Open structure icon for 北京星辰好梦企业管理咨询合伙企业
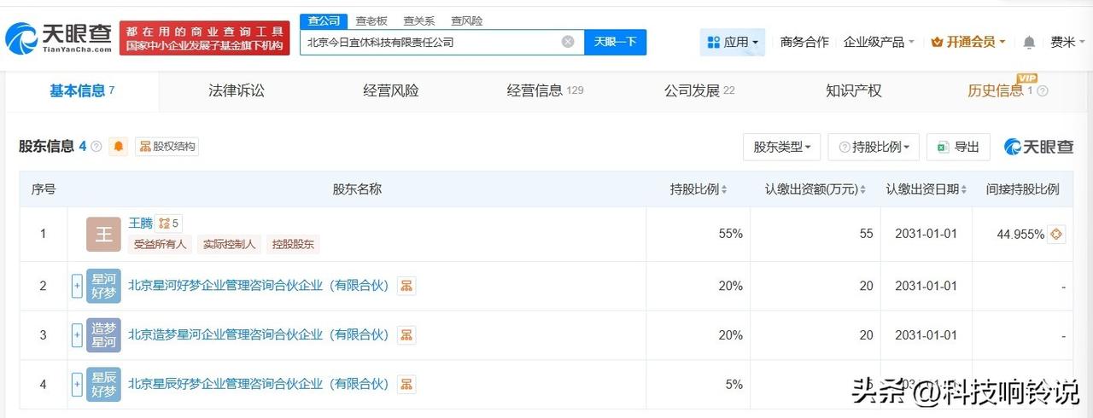1093x418 pixels. pos(406,385)
